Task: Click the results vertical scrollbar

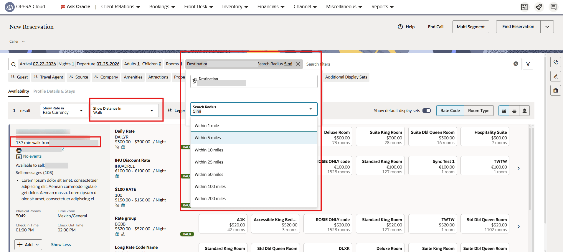Action: point(529,169)
